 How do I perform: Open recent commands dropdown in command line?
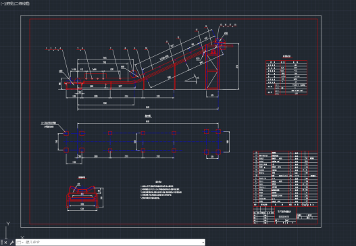pyautogui.click(x=20, y=243)
